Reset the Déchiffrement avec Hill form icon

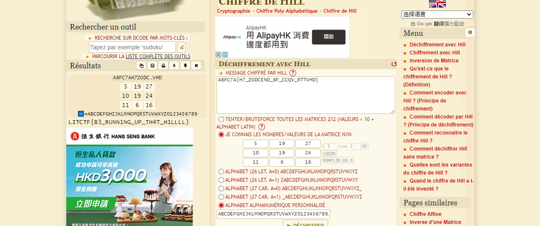tap(394, 64)
